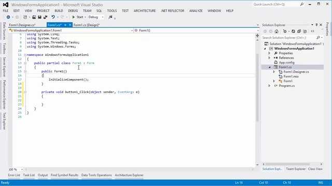Switch to the Form1.Designer.cs tab
Viewport: 332px width, 186px height.
point(22,25)
